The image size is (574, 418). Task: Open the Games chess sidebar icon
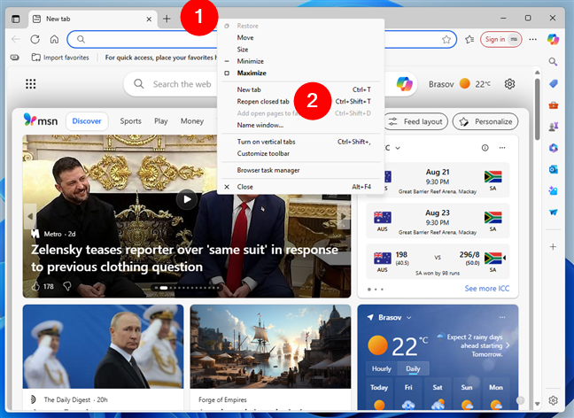[553, 127]
